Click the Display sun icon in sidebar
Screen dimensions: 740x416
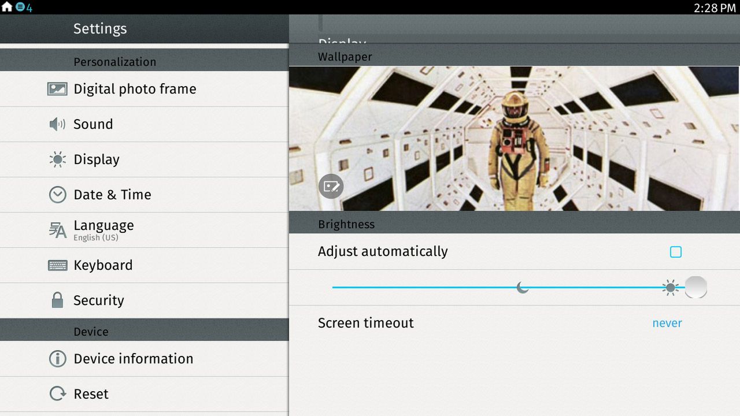coord(57,159)
